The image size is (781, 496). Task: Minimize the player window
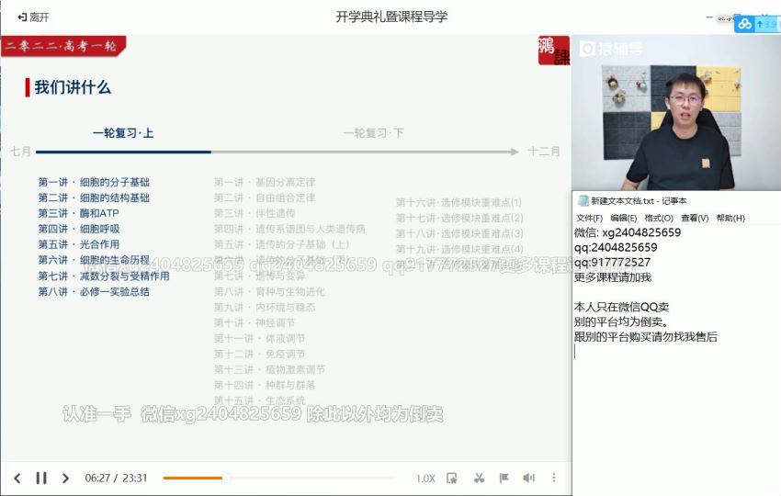[709, 17]
